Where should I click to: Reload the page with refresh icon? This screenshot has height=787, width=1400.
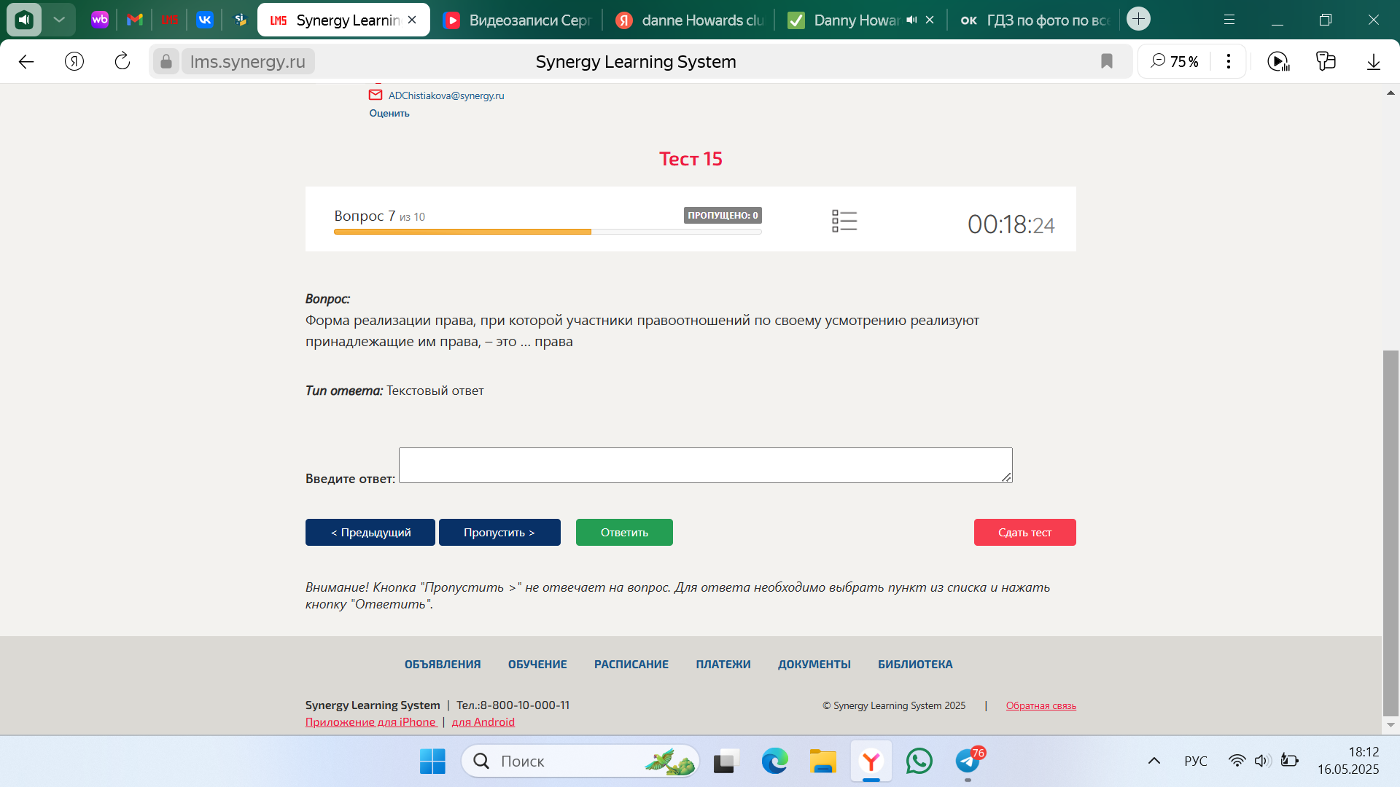[x=122, y=62]
